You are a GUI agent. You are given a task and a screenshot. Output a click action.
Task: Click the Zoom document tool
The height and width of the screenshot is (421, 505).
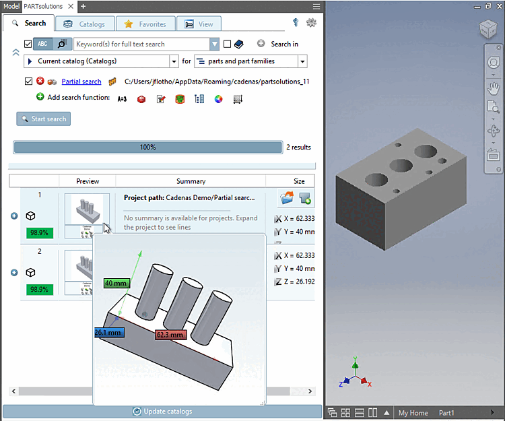(x=493, y=108)
